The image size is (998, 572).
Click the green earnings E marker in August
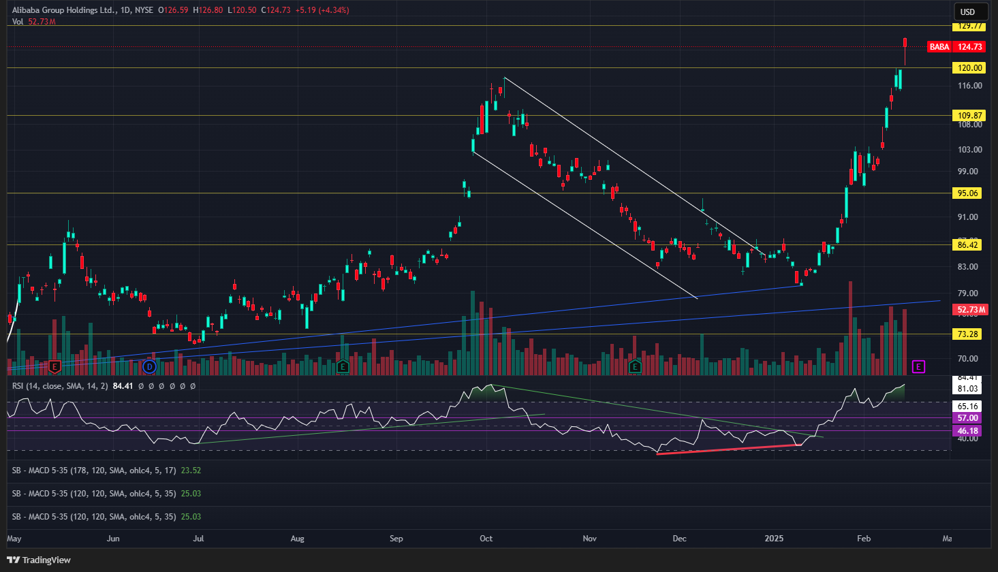(343, 367)
